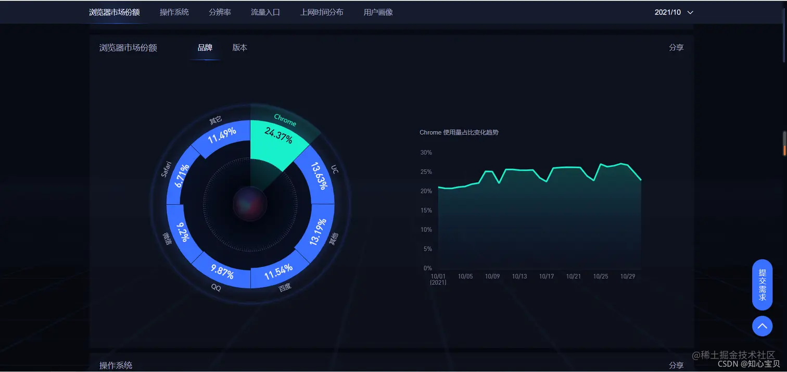Click the chevron next to 2021/10
This screenshot has width=787, height=372.
coord(690,13)
